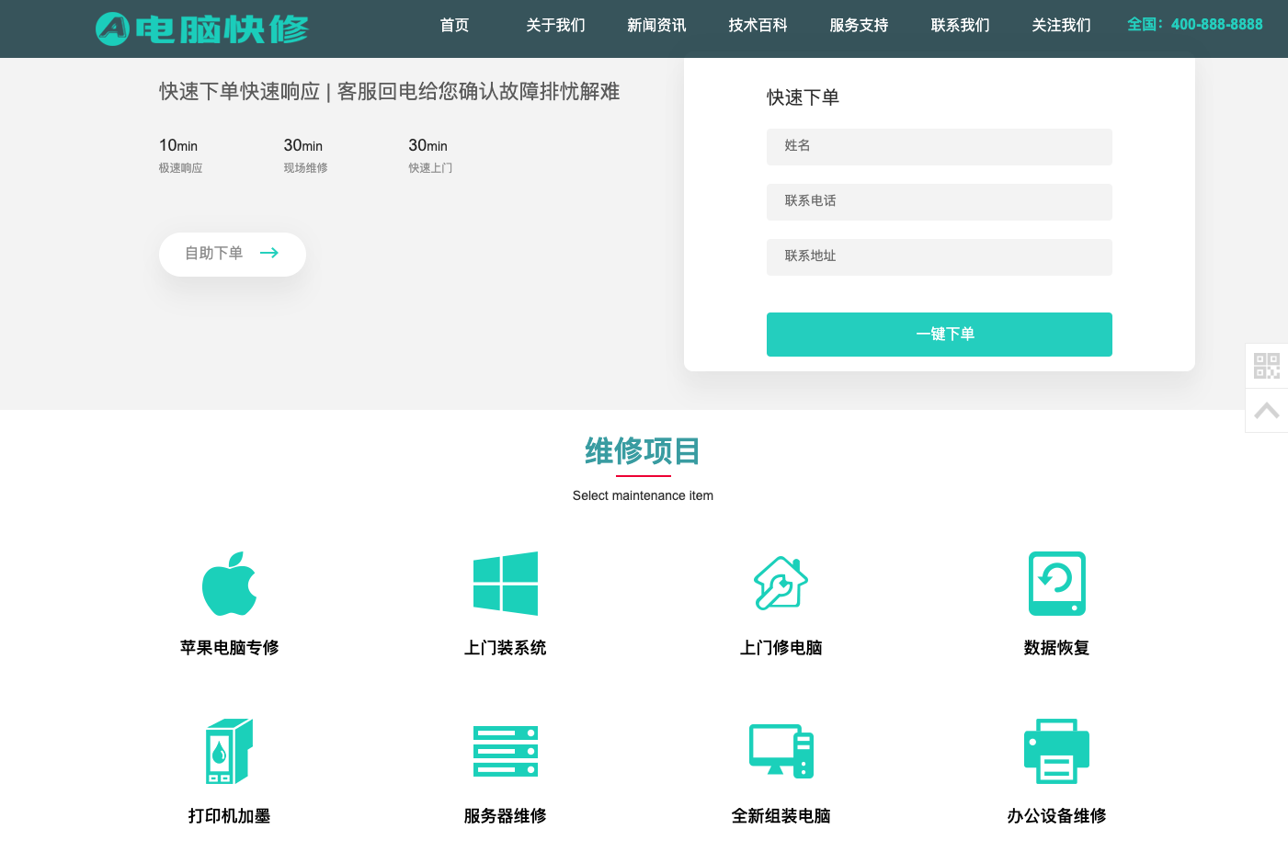Select the house-wrench icon for 上门修电脑
Viewport: 1288px width, 852px height.
(x=781, y=584)
